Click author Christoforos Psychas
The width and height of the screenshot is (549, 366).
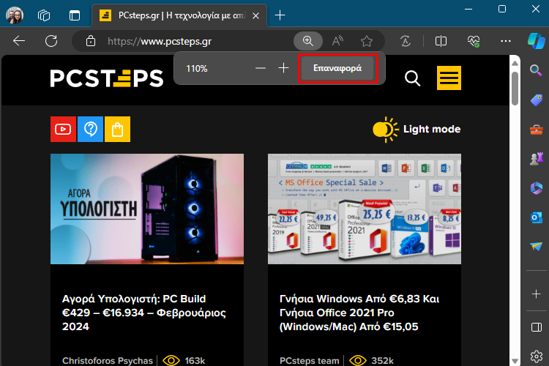(108, 360)
